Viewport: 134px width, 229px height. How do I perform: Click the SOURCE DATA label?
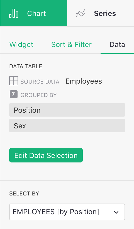pyautogui.click(x=40, y=82)
